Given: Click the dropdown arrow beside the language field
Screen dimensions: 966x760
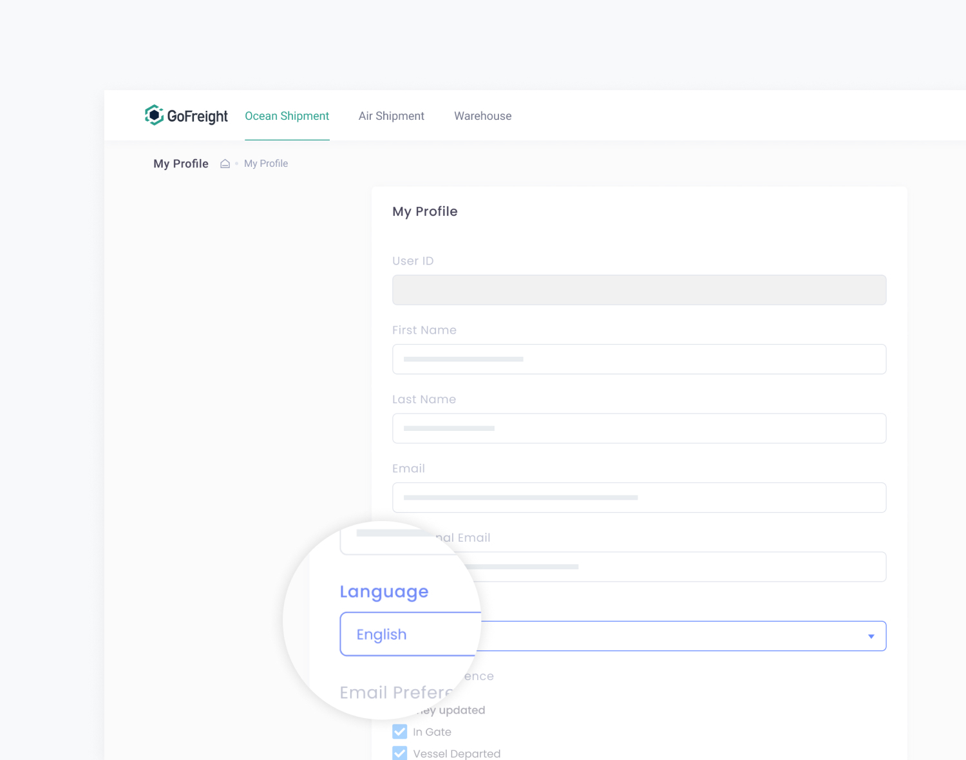Looking at the screenshot, I should pos(871,636).
